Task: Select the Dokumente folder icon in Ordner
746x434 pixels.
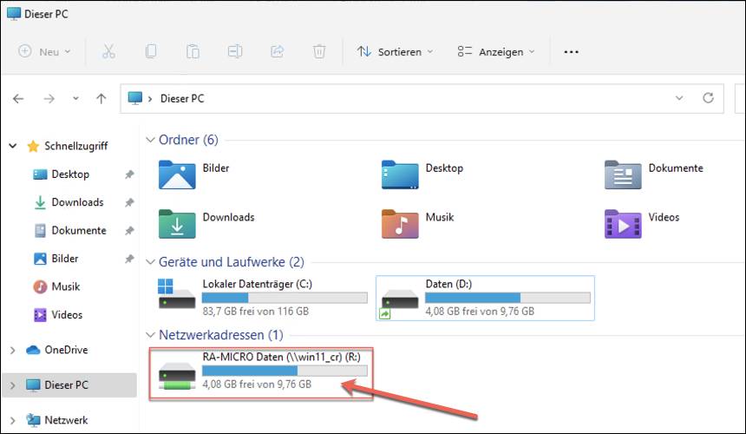Action: 623,174
